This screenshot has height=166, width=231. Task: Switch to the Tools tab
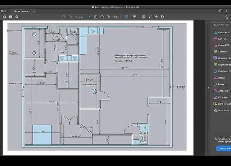(4, 11)
